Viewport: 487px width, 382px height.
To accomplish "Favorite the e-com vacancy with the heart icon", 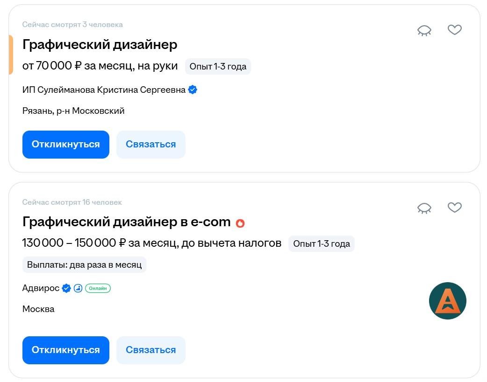I will click(x=454, y=208).
